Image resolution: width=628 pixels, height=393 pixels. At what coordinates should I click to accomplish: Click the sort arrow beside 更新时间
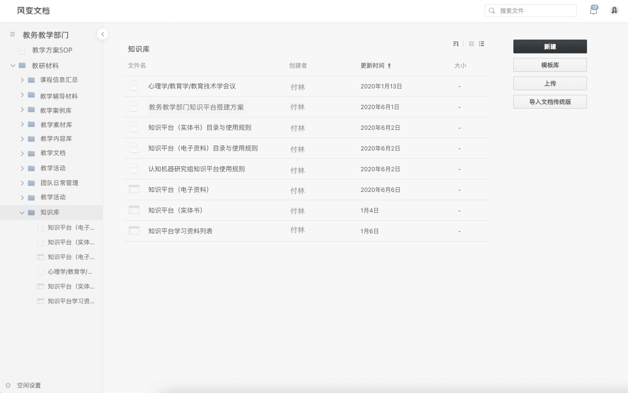coord(389,66)
